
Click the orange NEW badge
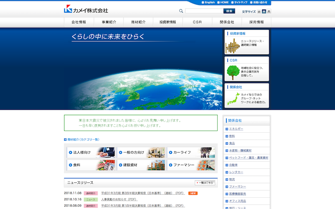pos(193,193)
